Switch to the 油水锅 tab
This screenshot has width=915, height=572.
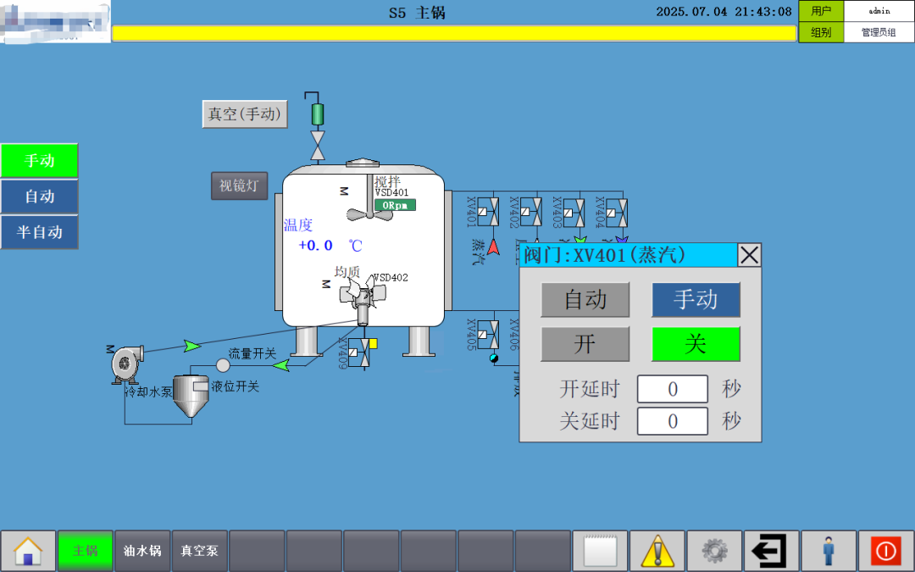(x=141, y=550)
